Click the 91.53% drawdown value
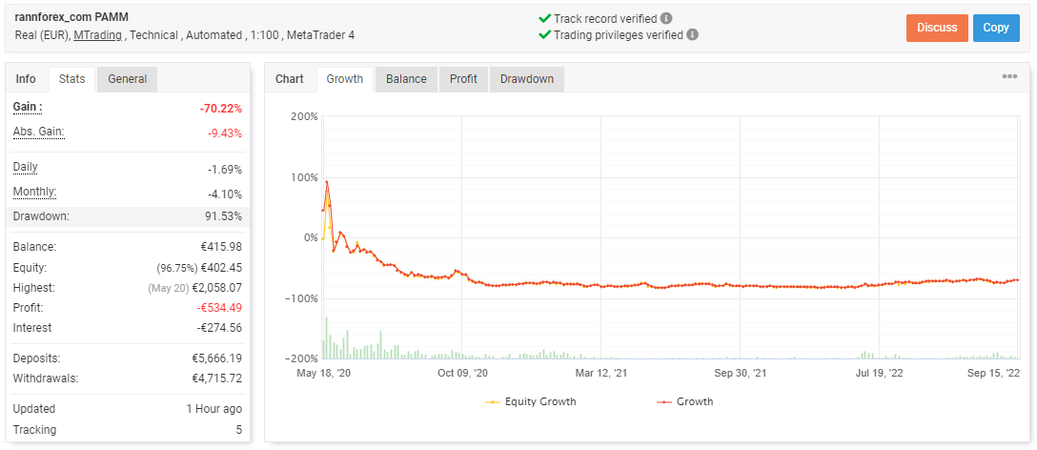Screen dimensions: 1037x450 225,216
